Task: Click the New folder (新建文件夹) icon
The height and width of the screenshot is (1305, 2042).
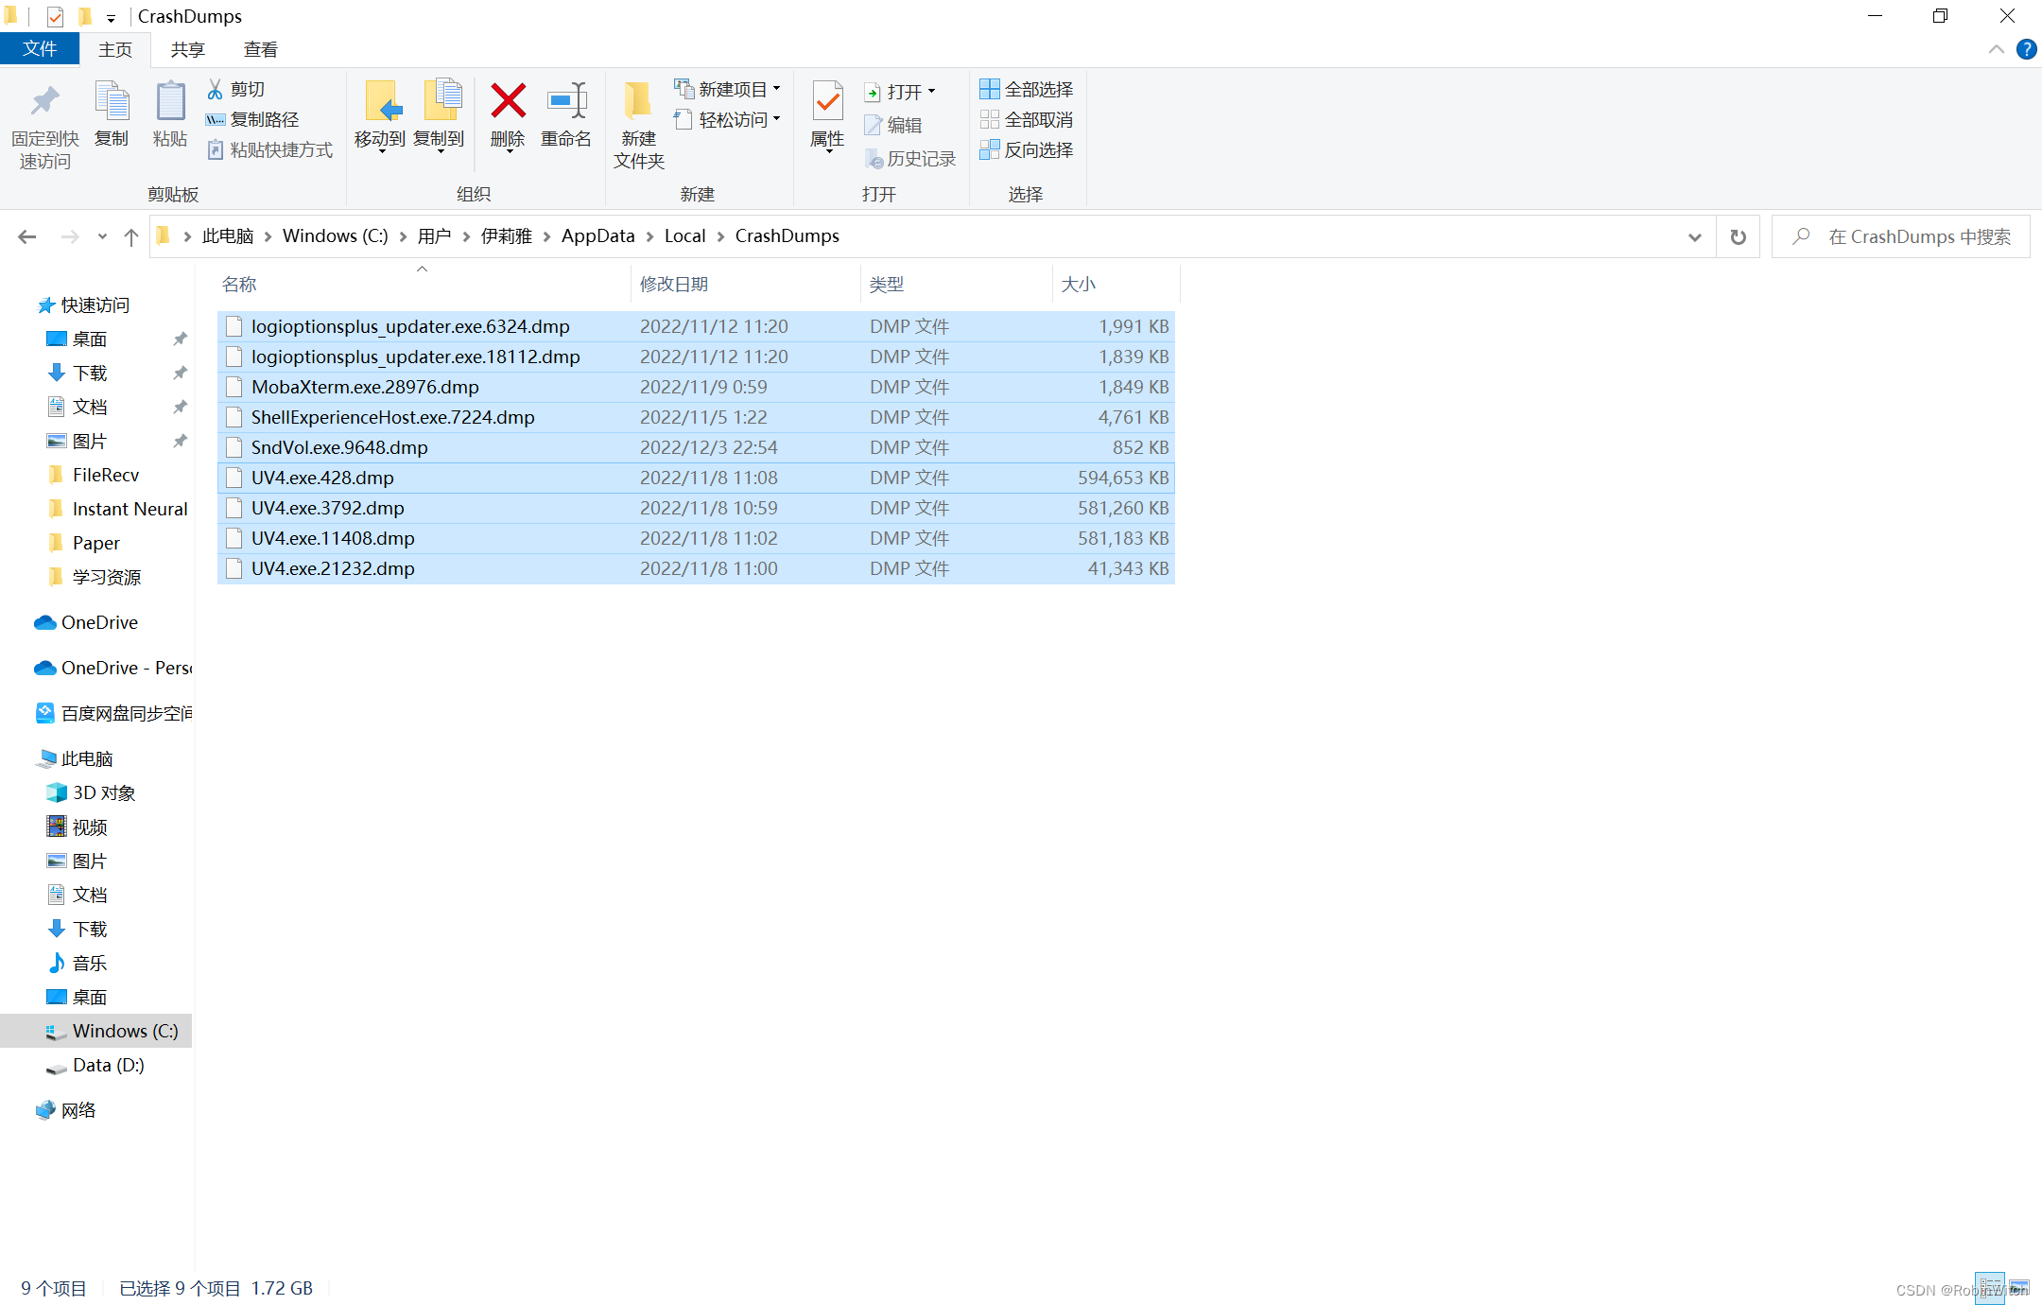Action: pos(638,102)
